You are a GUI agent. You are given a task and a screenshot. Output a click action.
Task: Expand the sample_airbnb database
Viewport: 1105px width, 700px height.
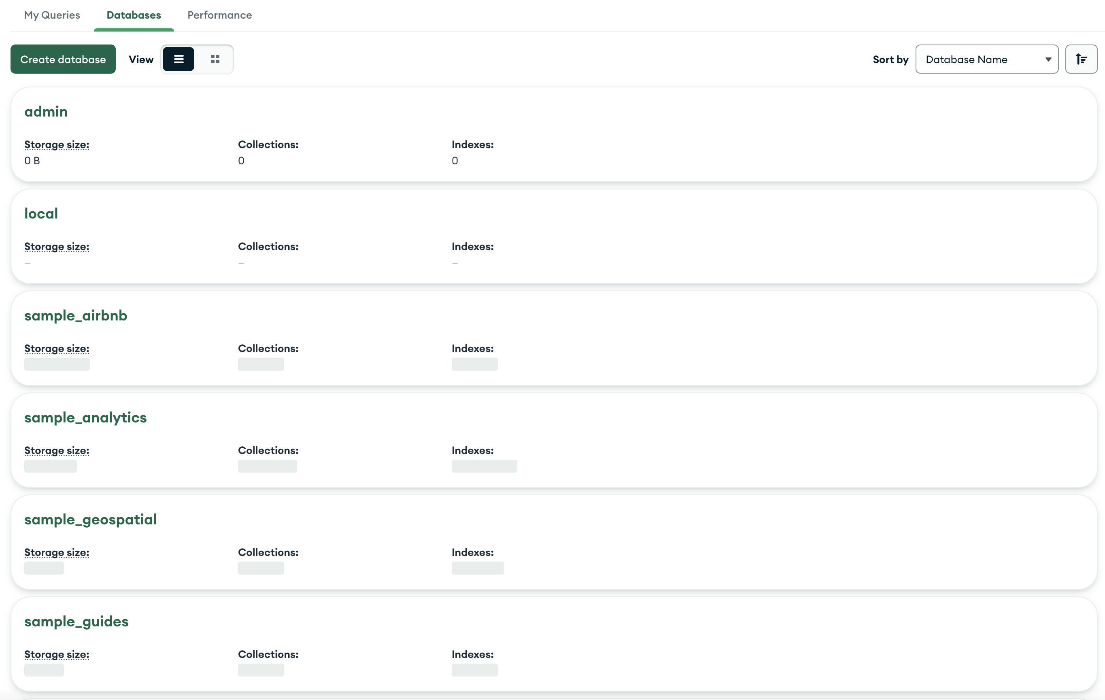tap(76, 315)
